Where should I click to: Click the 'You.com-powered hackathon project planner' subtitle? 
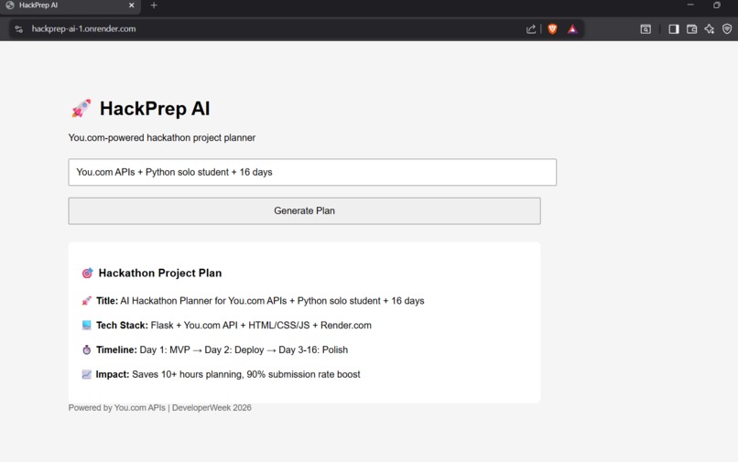coord(162,138)
